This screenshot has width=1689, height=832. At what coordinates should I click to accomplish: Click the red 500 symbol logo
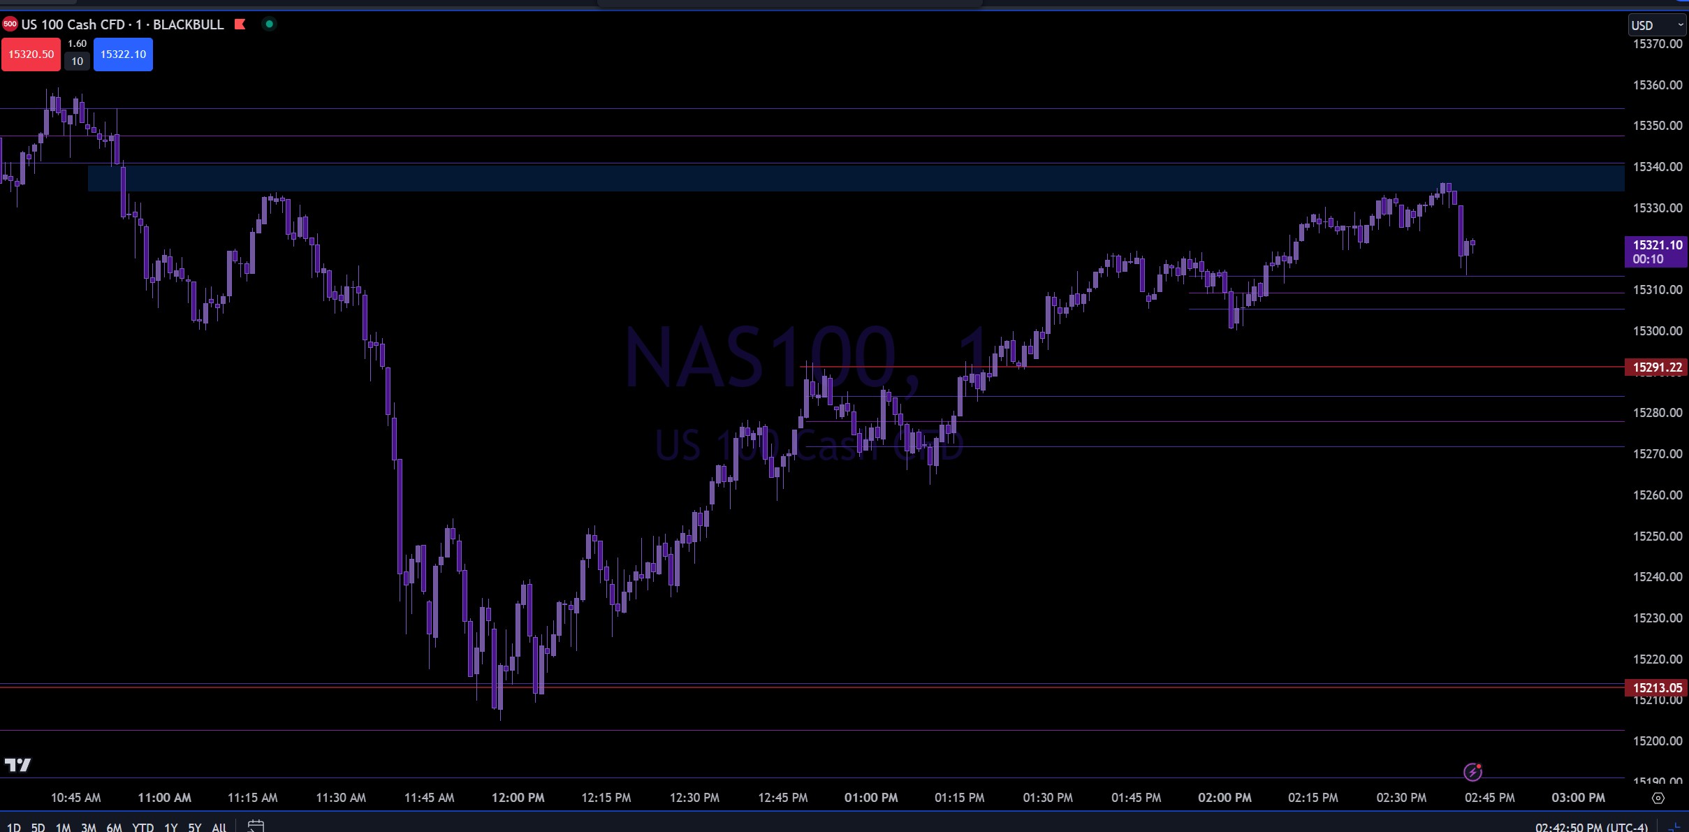(10, 24)
